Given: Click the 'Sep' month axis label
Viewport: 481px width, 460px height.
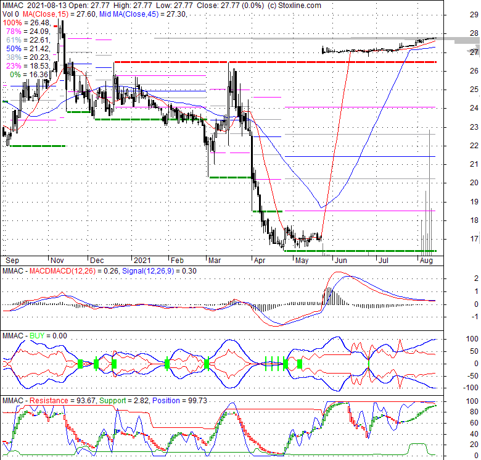Looking at the screenshot, I should point(12,261).
